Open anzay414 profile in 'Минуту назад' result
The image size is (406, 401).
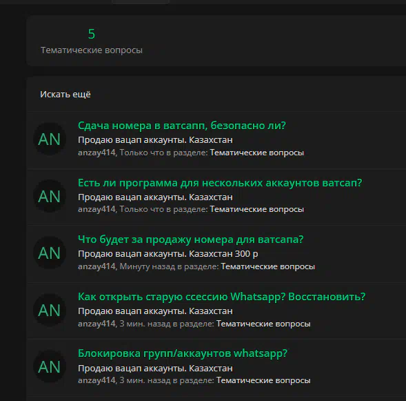point(97,266)
